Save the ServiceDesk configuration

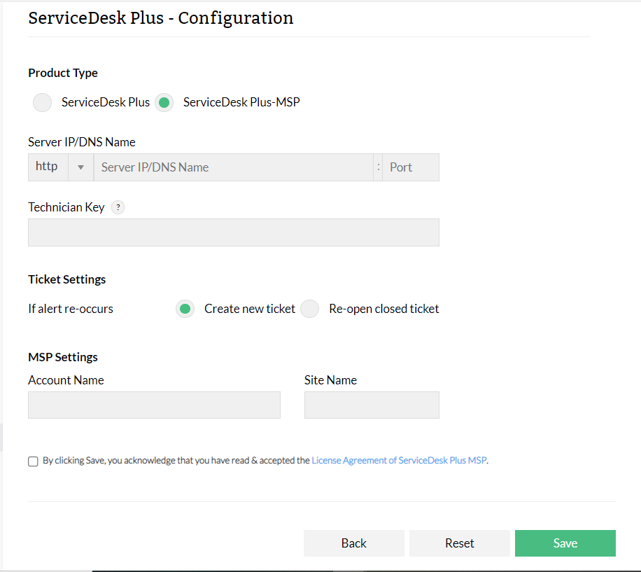[565, 543]
